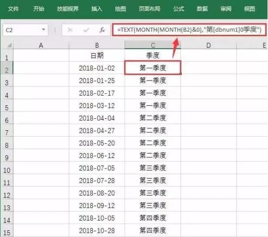Select row 10 header
The height and width of the screenshot is (237, 268).
7,168
